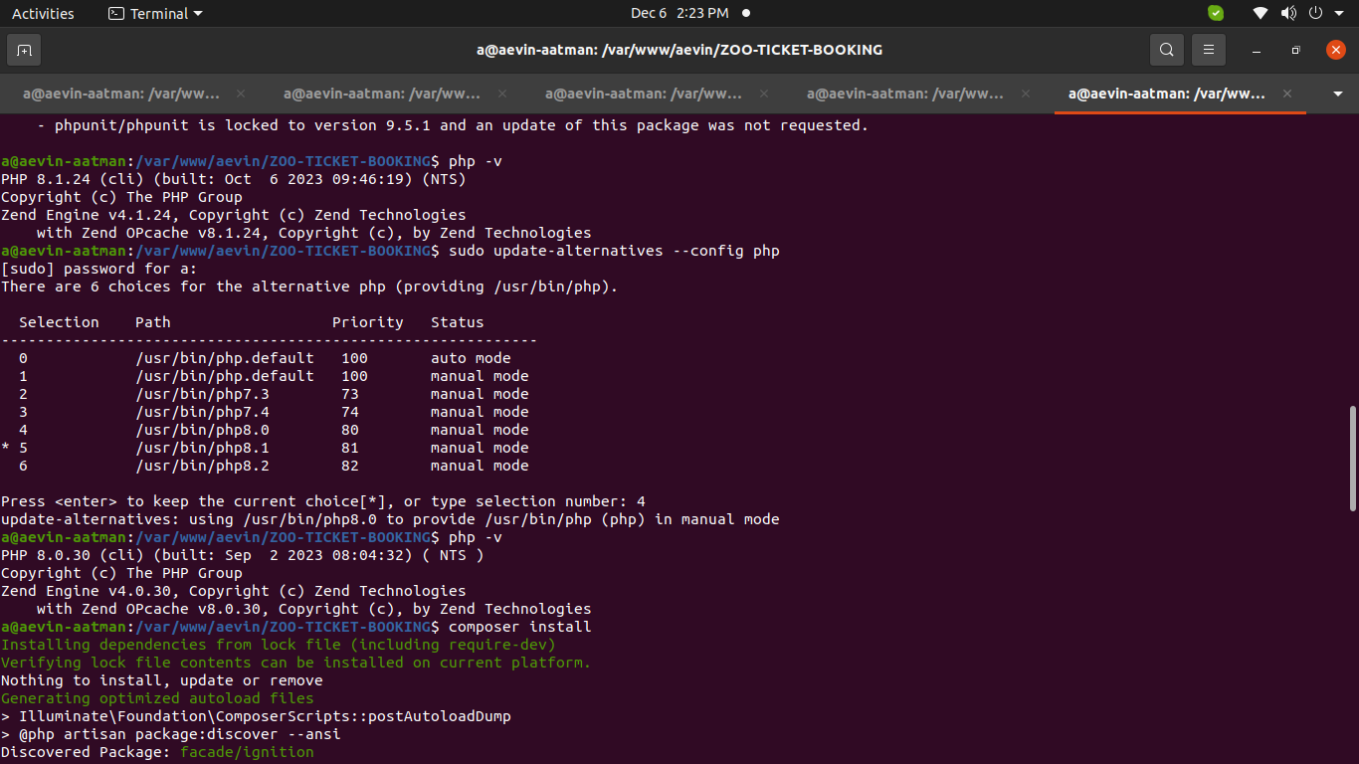Switch to the first terminal tab
The image size is (1359, 764).
coord(121,94)
